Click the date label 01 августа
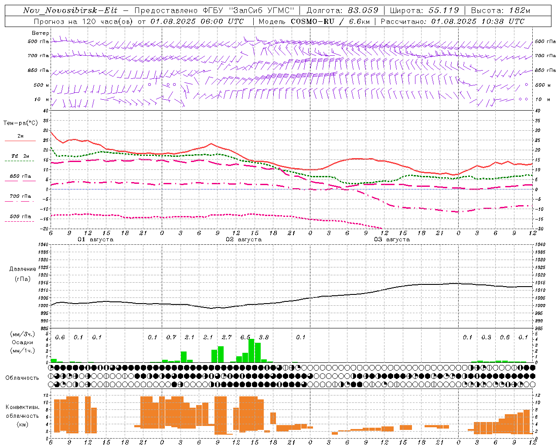 pos(95,240)
